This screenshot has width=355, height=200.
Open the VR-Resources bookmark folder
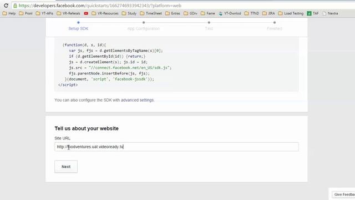click(105, 13)
